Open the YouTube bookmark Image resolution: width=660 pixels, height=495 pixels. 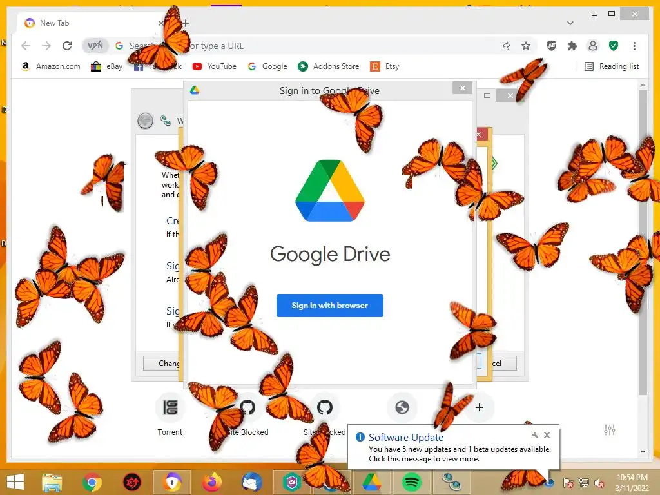point(214,66)
